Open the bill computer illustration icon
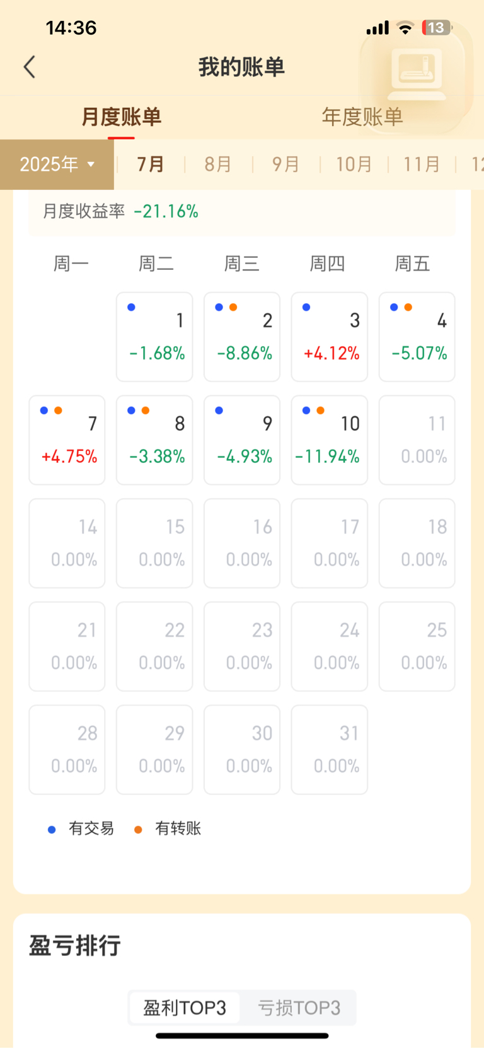Screen dimensions: 484x1048 coord(416,74)
